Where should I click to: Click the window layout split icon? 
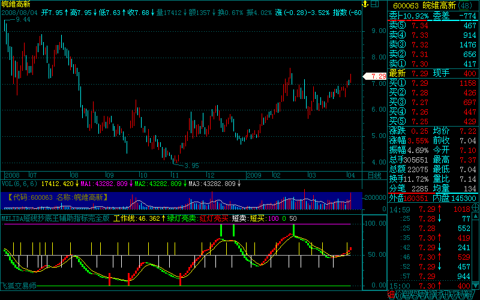point(374,4)
